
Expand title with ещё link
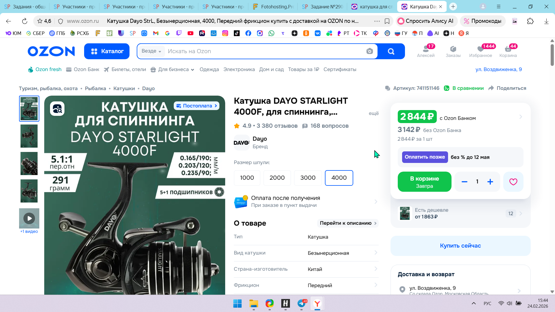(373, 114)
